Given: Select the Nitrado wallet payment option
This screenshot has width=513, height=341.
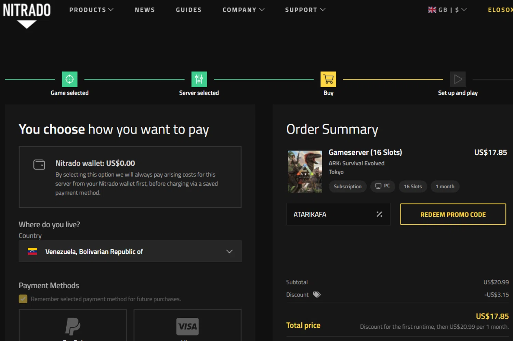Looking at the screenshot, I should [130, 177].
